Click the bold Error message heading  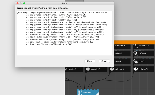click(x=43, y=8)
